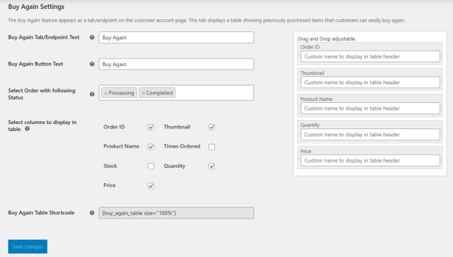Edit custom header name for Thumbnail

pos(370,82)
